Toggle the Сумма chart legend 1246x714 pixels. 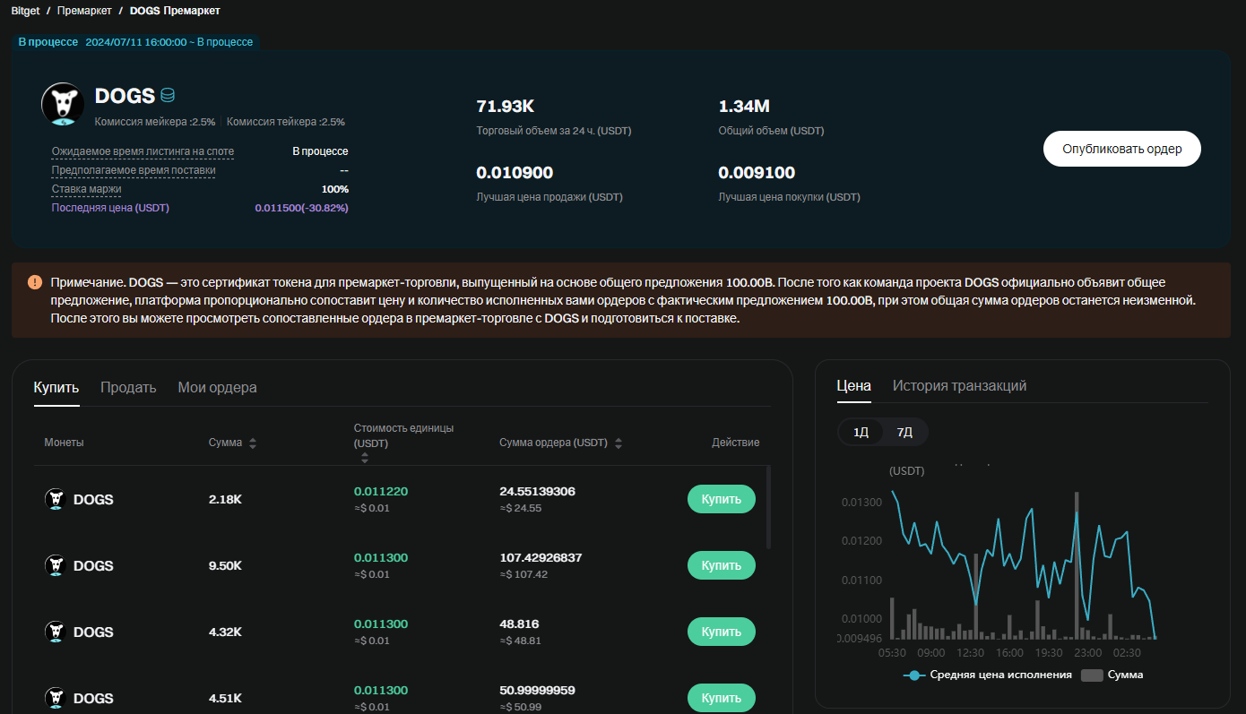1112,675
